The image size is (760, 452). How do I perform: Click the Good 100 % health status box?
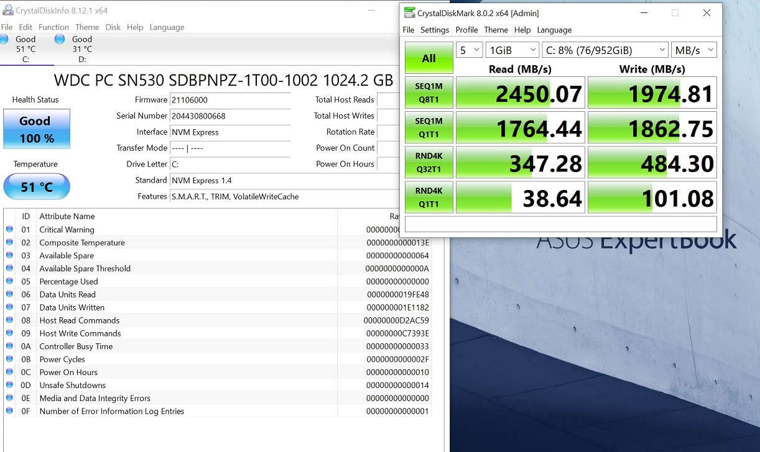[x=37, y=129]
